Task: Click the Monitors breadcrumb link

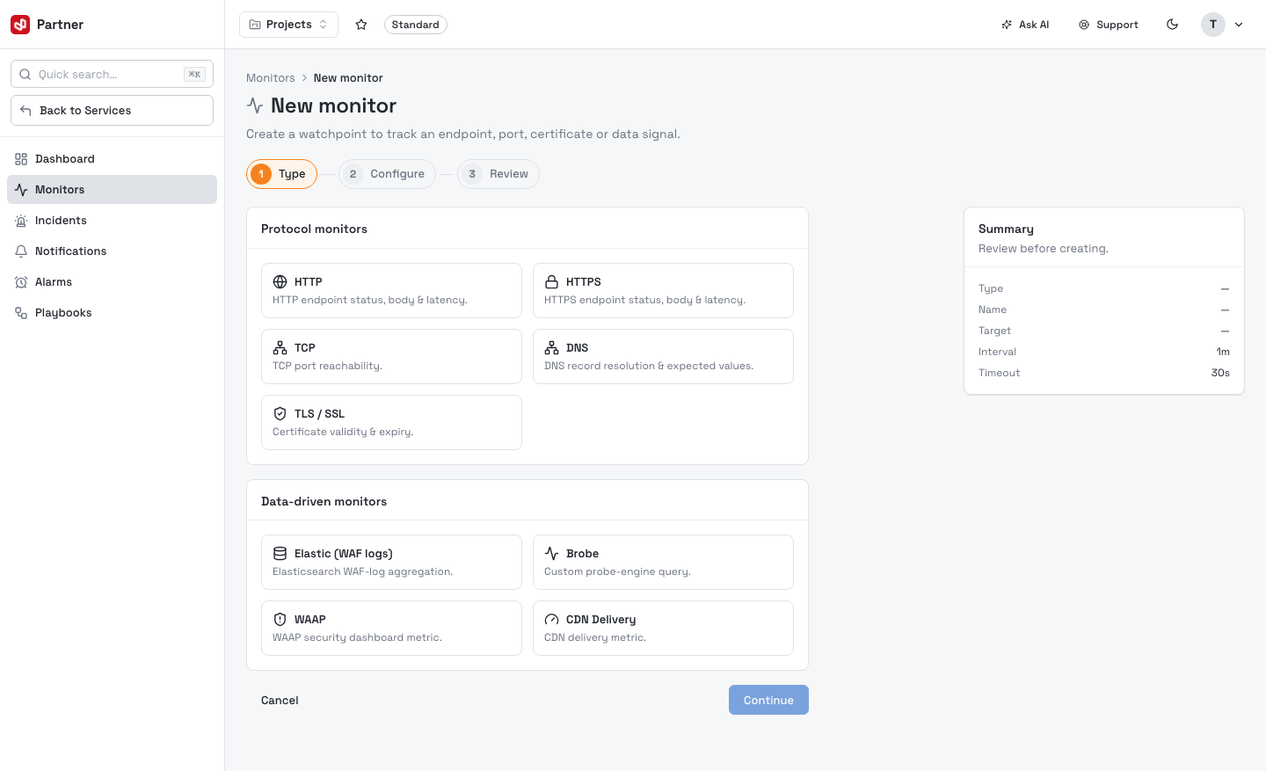Action: click(x=271, y=78)
